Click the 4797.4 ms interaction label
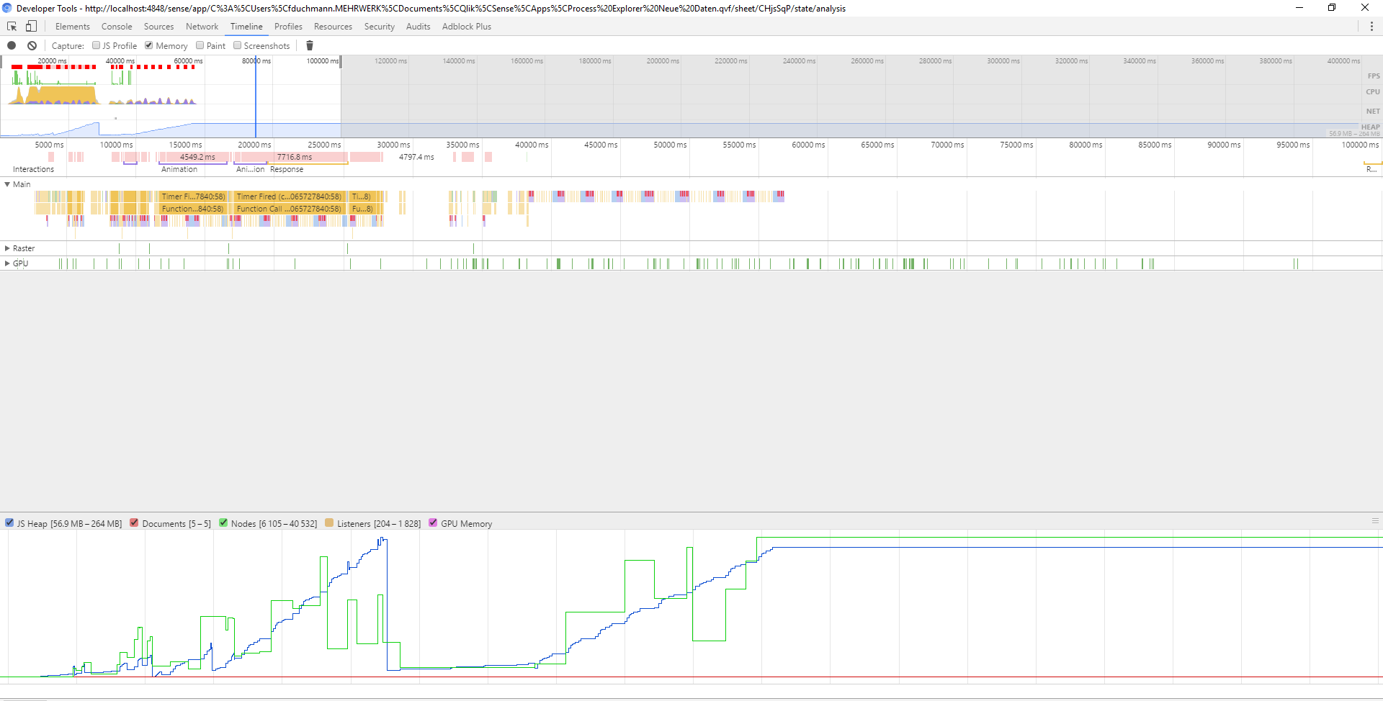This screenshot has width=1383, height=701. (416, 157)
